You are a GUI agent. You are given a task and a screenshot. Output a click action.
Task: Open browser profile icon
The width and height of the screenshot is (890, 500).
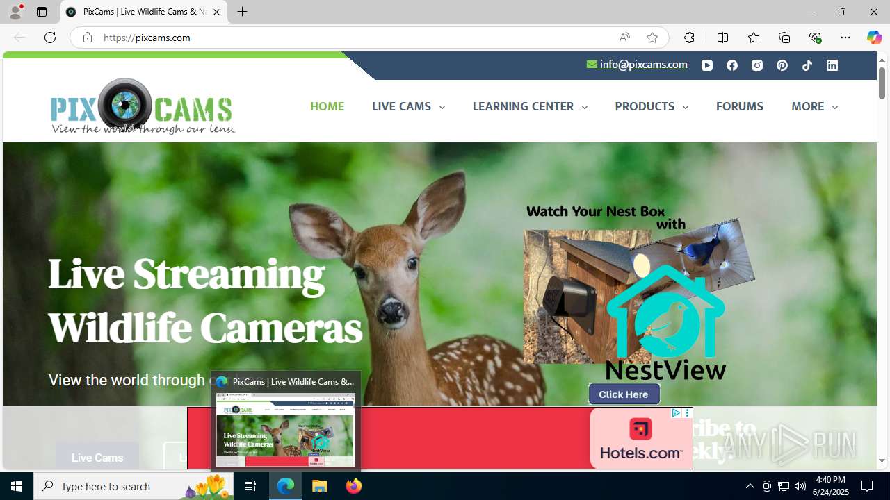tap(15, 12)
